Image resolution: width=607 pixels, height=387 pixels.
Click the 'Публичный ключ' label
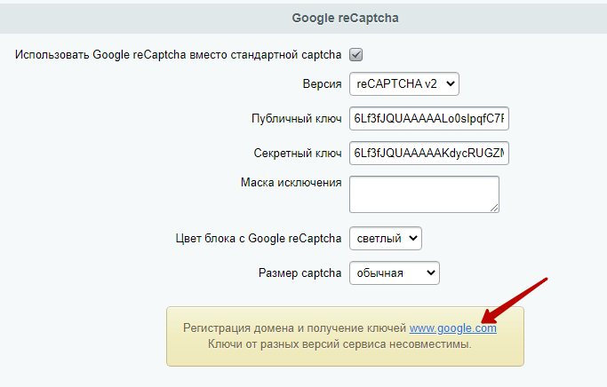coord(297,118)
